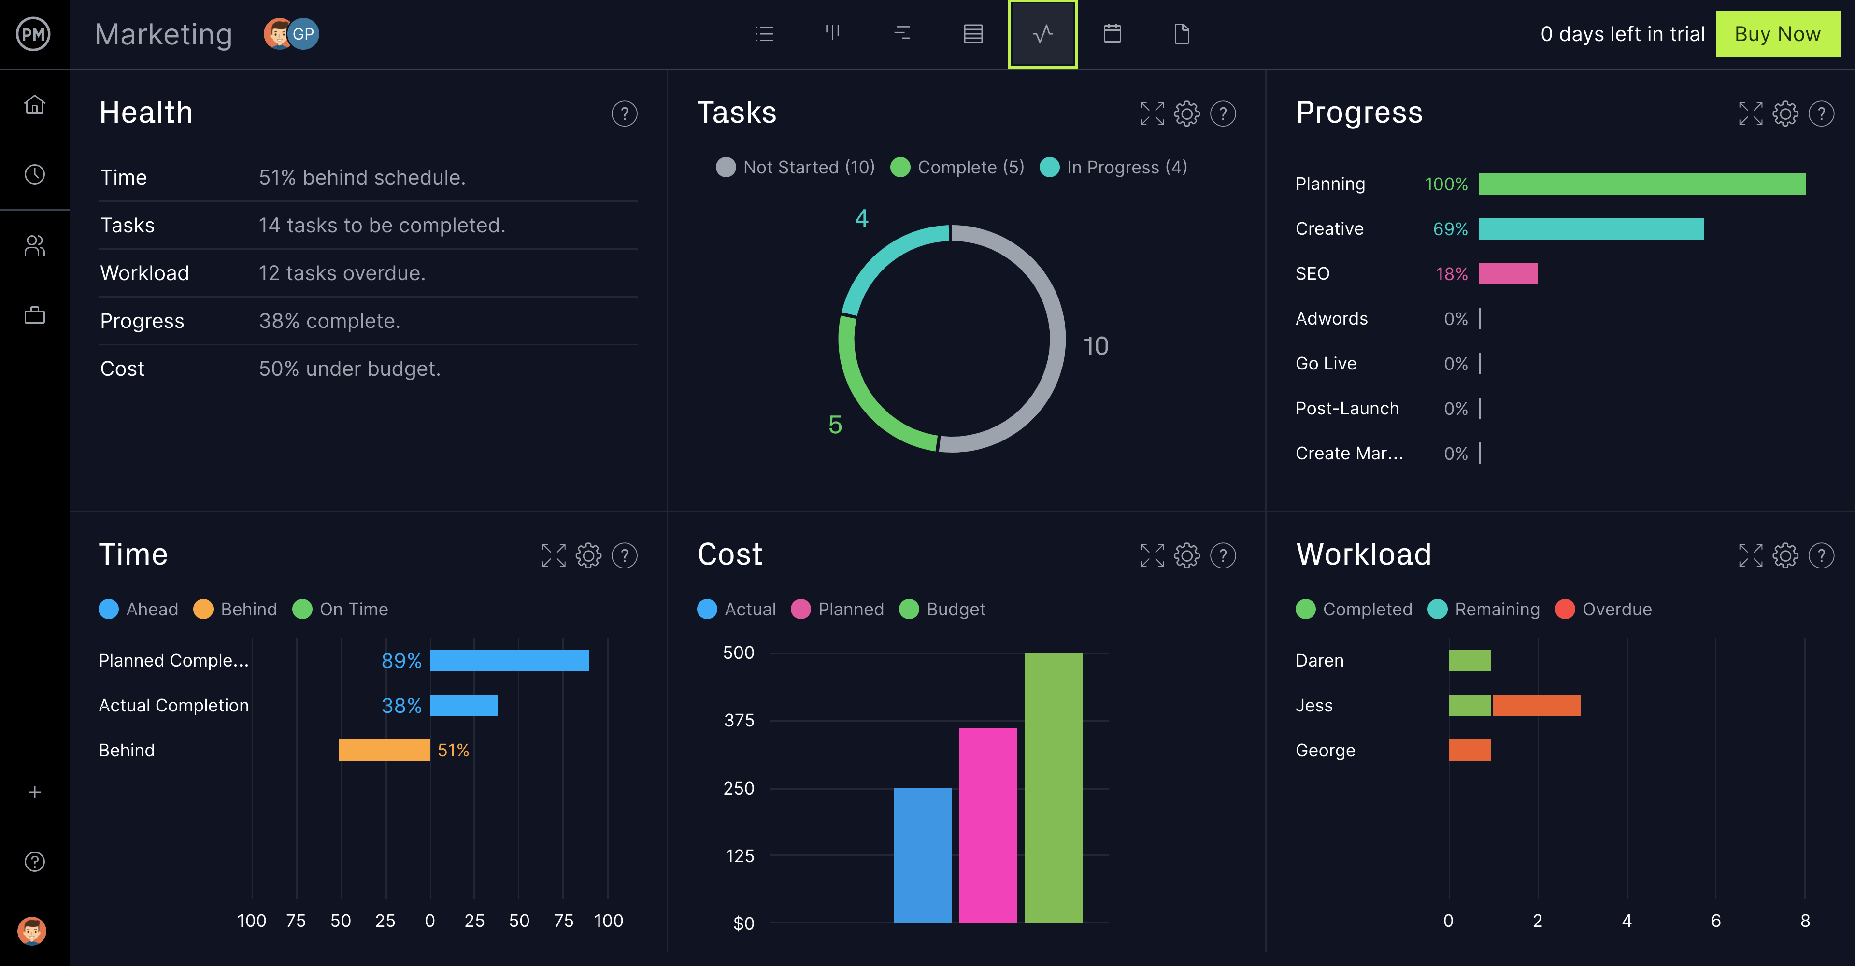The image size is (1855, 966).
Task: Expand the Time widget to fullscreen
Action: [x=554, y=556]
